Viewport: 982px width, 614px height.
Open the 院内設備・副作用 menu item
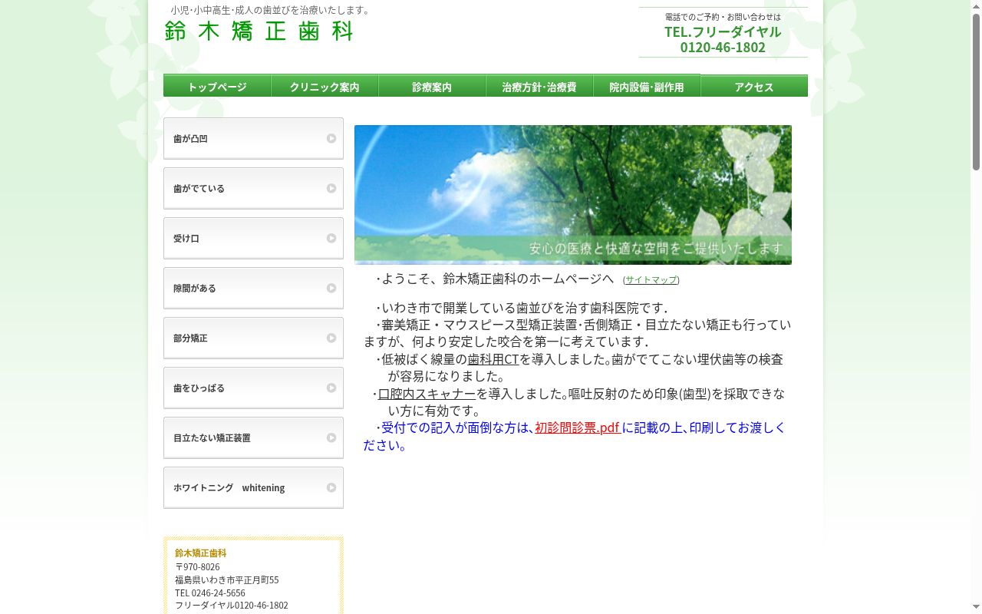[647, 86]
